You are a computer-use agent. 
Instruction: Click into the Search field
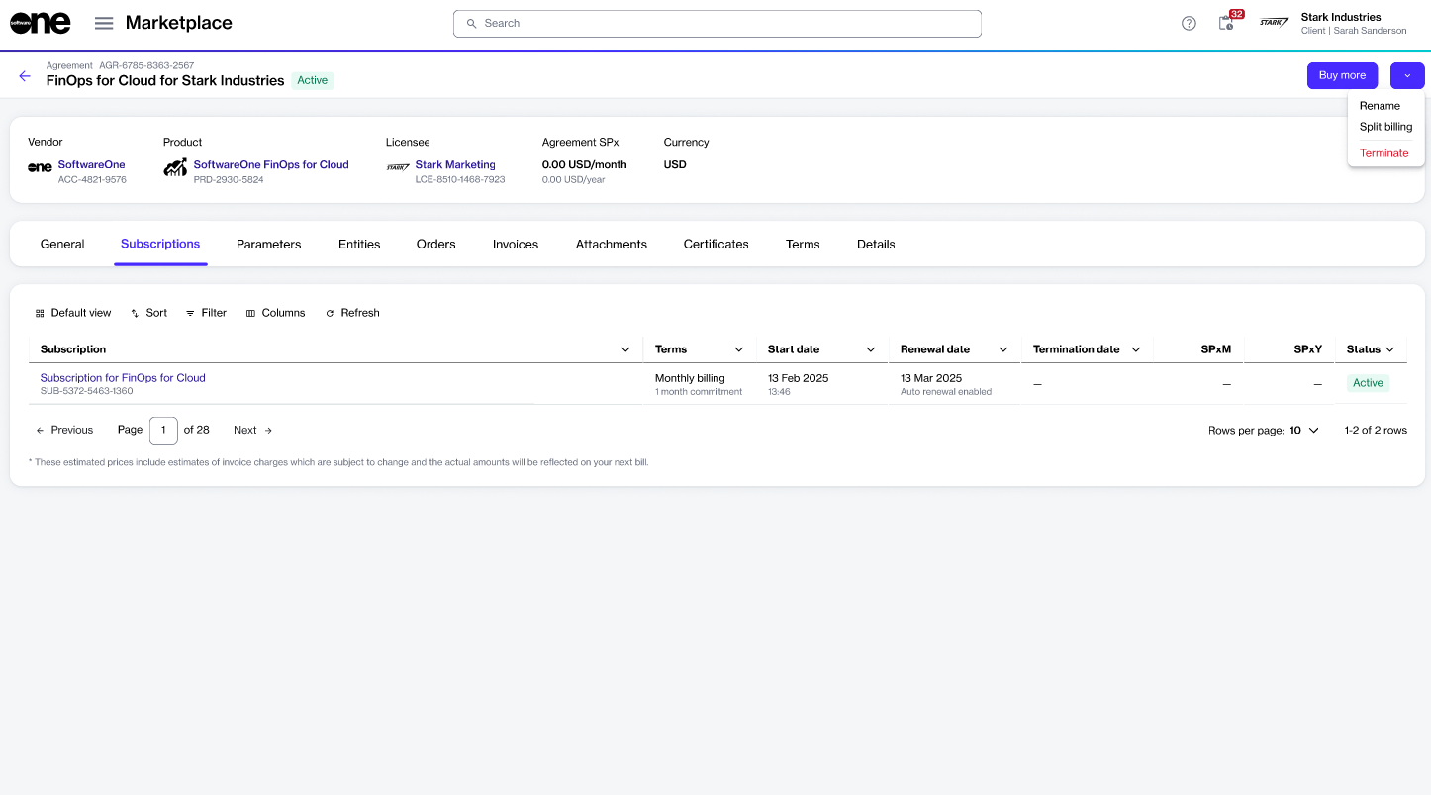(x=716, y=24)
